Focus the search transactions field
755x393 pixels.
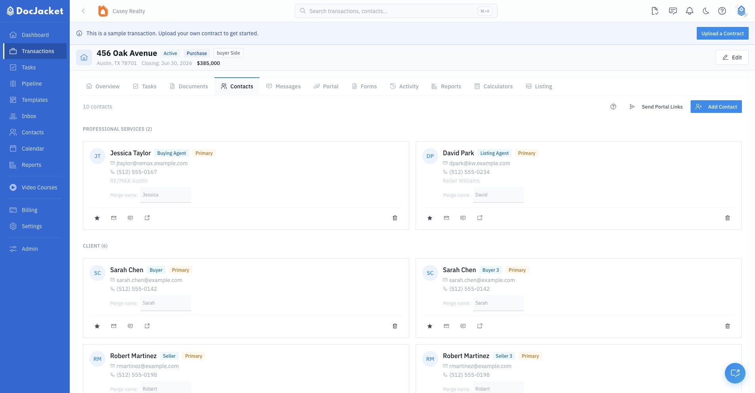[x=396, y=11]
